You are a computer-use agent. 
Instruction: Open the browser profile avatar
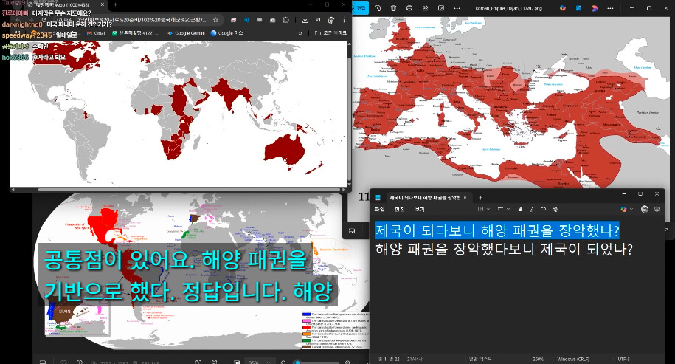(x=331, y=20)
